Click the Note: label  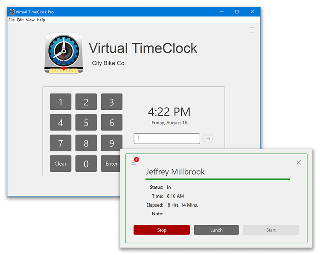157,214
